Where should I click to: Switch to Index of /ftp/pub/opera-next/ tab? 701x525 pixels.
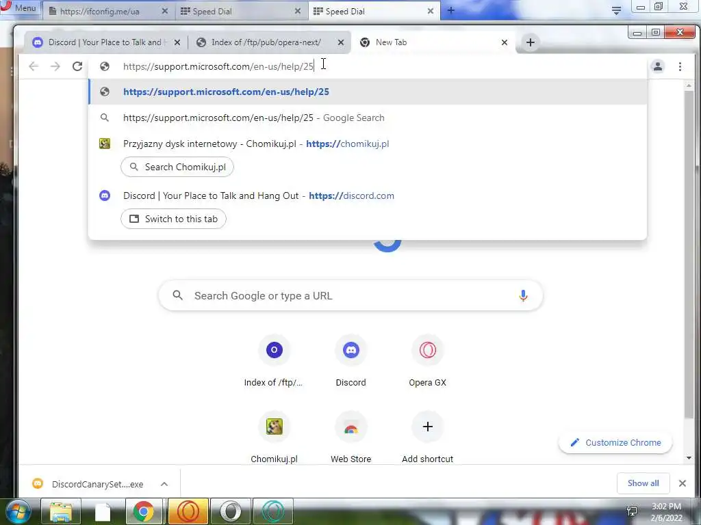click(266, 42)
